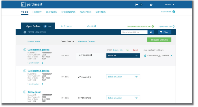
Task: Open the ANALYTICS tab
Action: [x=85, y=12]
